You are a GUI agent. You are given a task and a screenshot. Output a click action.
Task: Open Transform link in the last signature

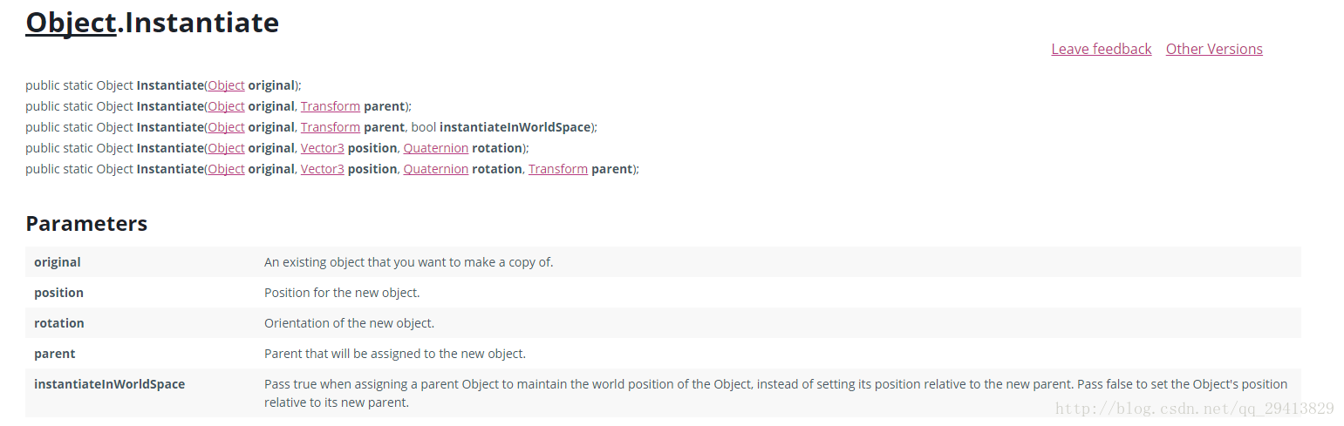pos(558,169)
